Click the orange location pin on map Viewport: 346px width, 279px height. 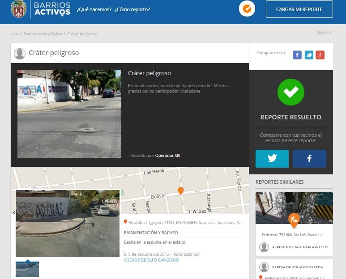point(181,191)
